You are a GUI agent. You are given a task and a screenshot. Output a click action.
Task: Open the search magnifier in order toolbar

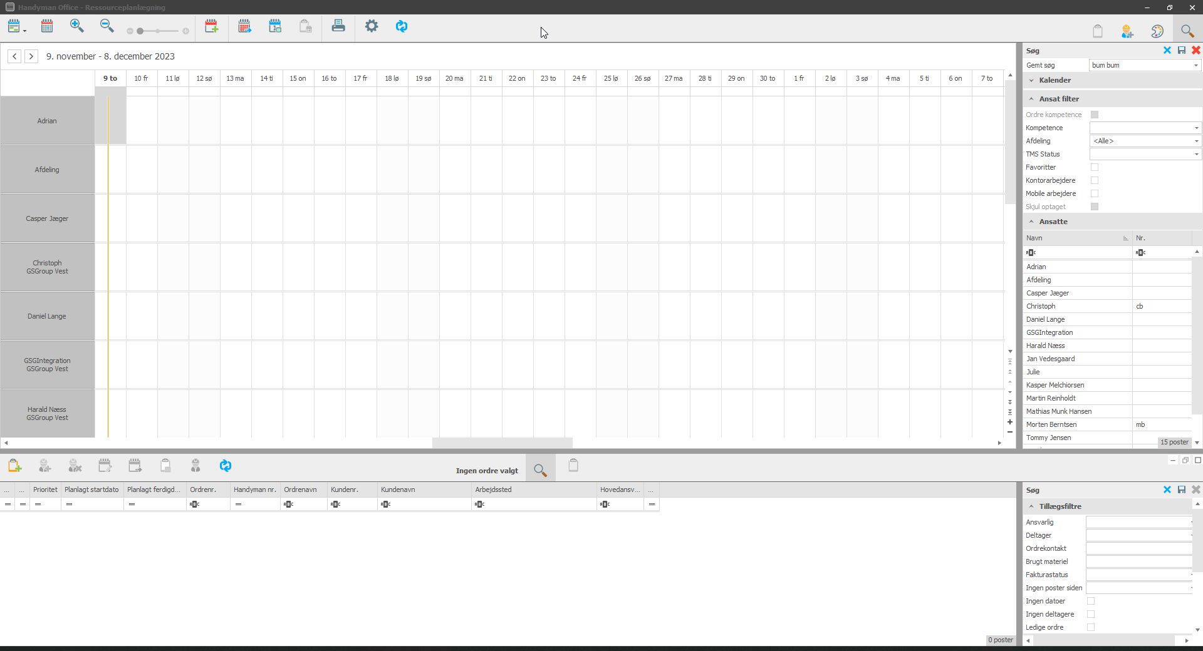540,467
